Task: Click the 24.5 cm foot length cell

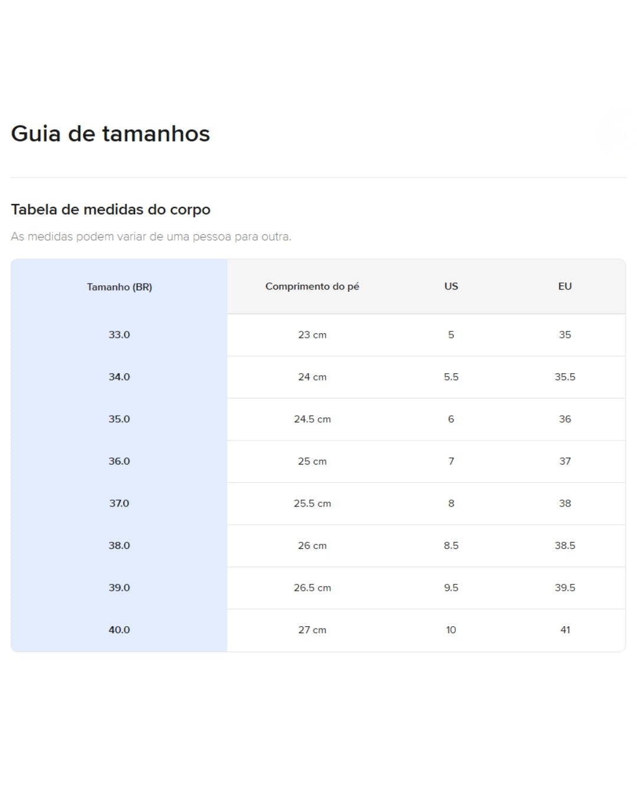Action: 312,419
